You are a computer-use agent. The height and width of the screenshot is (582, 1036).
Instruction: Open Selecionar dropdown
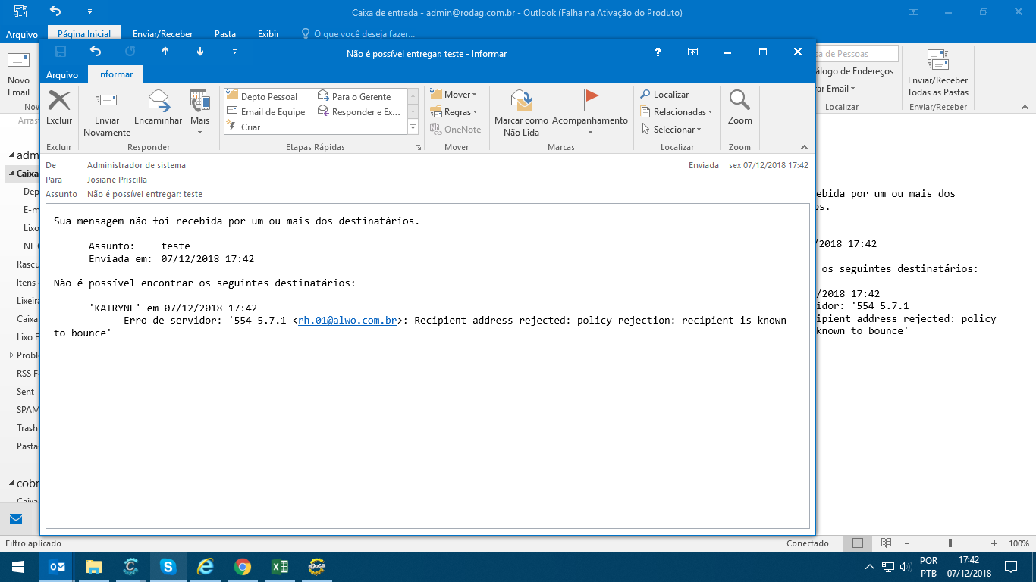click(671, 129)
